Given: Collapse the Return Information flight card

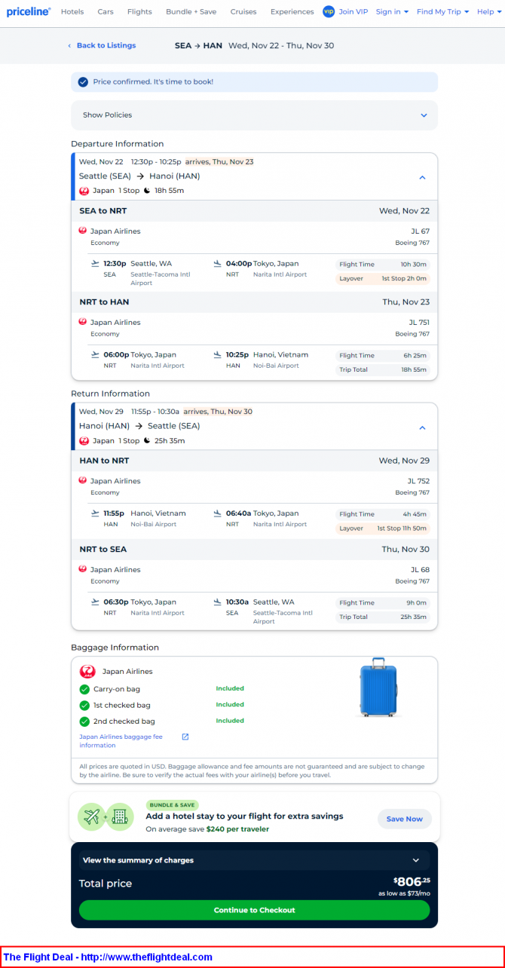Looking at the screenshot, I should (422, 427).
